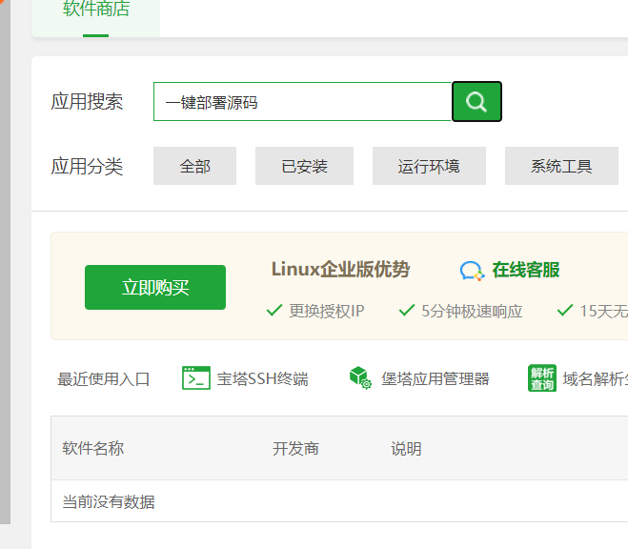Open the 宝塔SSH终端 terminal icon
This screenshot has height=549, width=628.
click(196, 377)
